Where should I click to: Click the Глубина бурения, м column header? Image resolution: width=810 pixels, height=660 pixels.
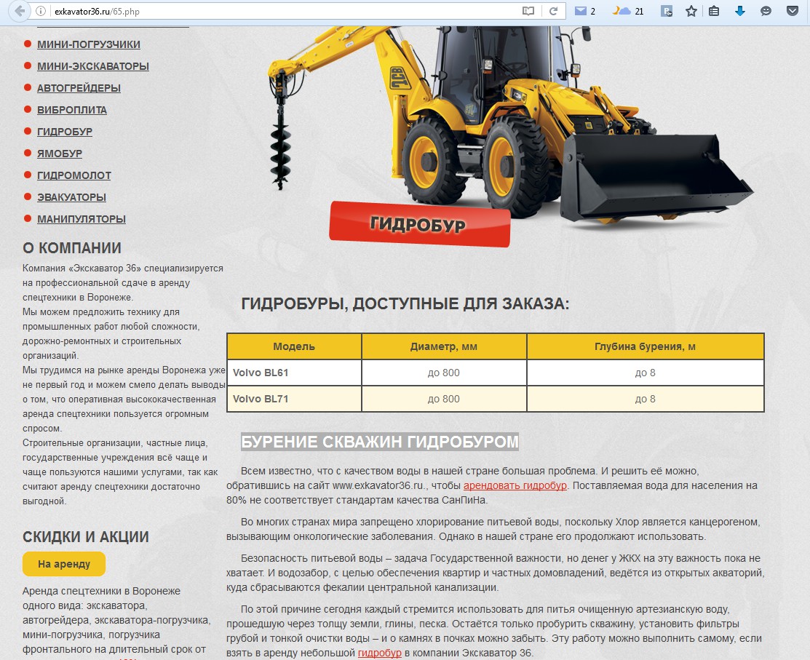point(646,346)
